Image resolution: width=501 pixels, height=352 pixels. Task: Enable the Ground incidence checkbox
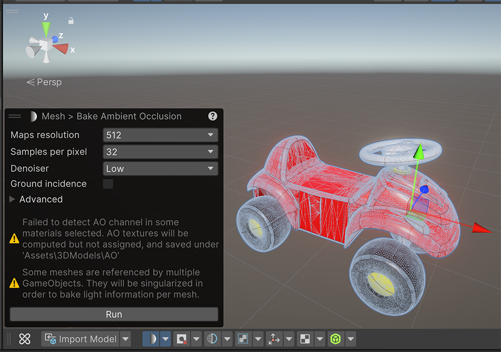click(x=108, y=184)
